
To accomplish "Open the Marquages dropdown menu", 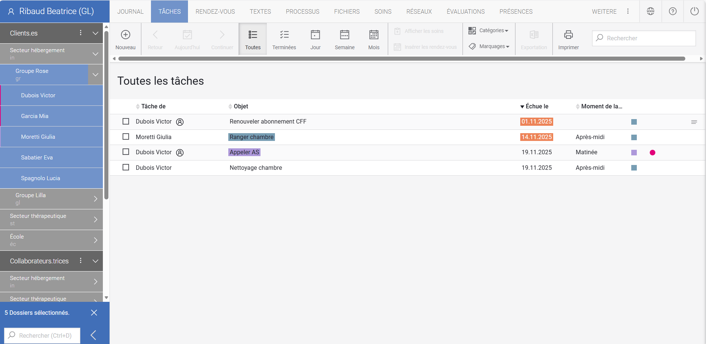I will (489, 46).
